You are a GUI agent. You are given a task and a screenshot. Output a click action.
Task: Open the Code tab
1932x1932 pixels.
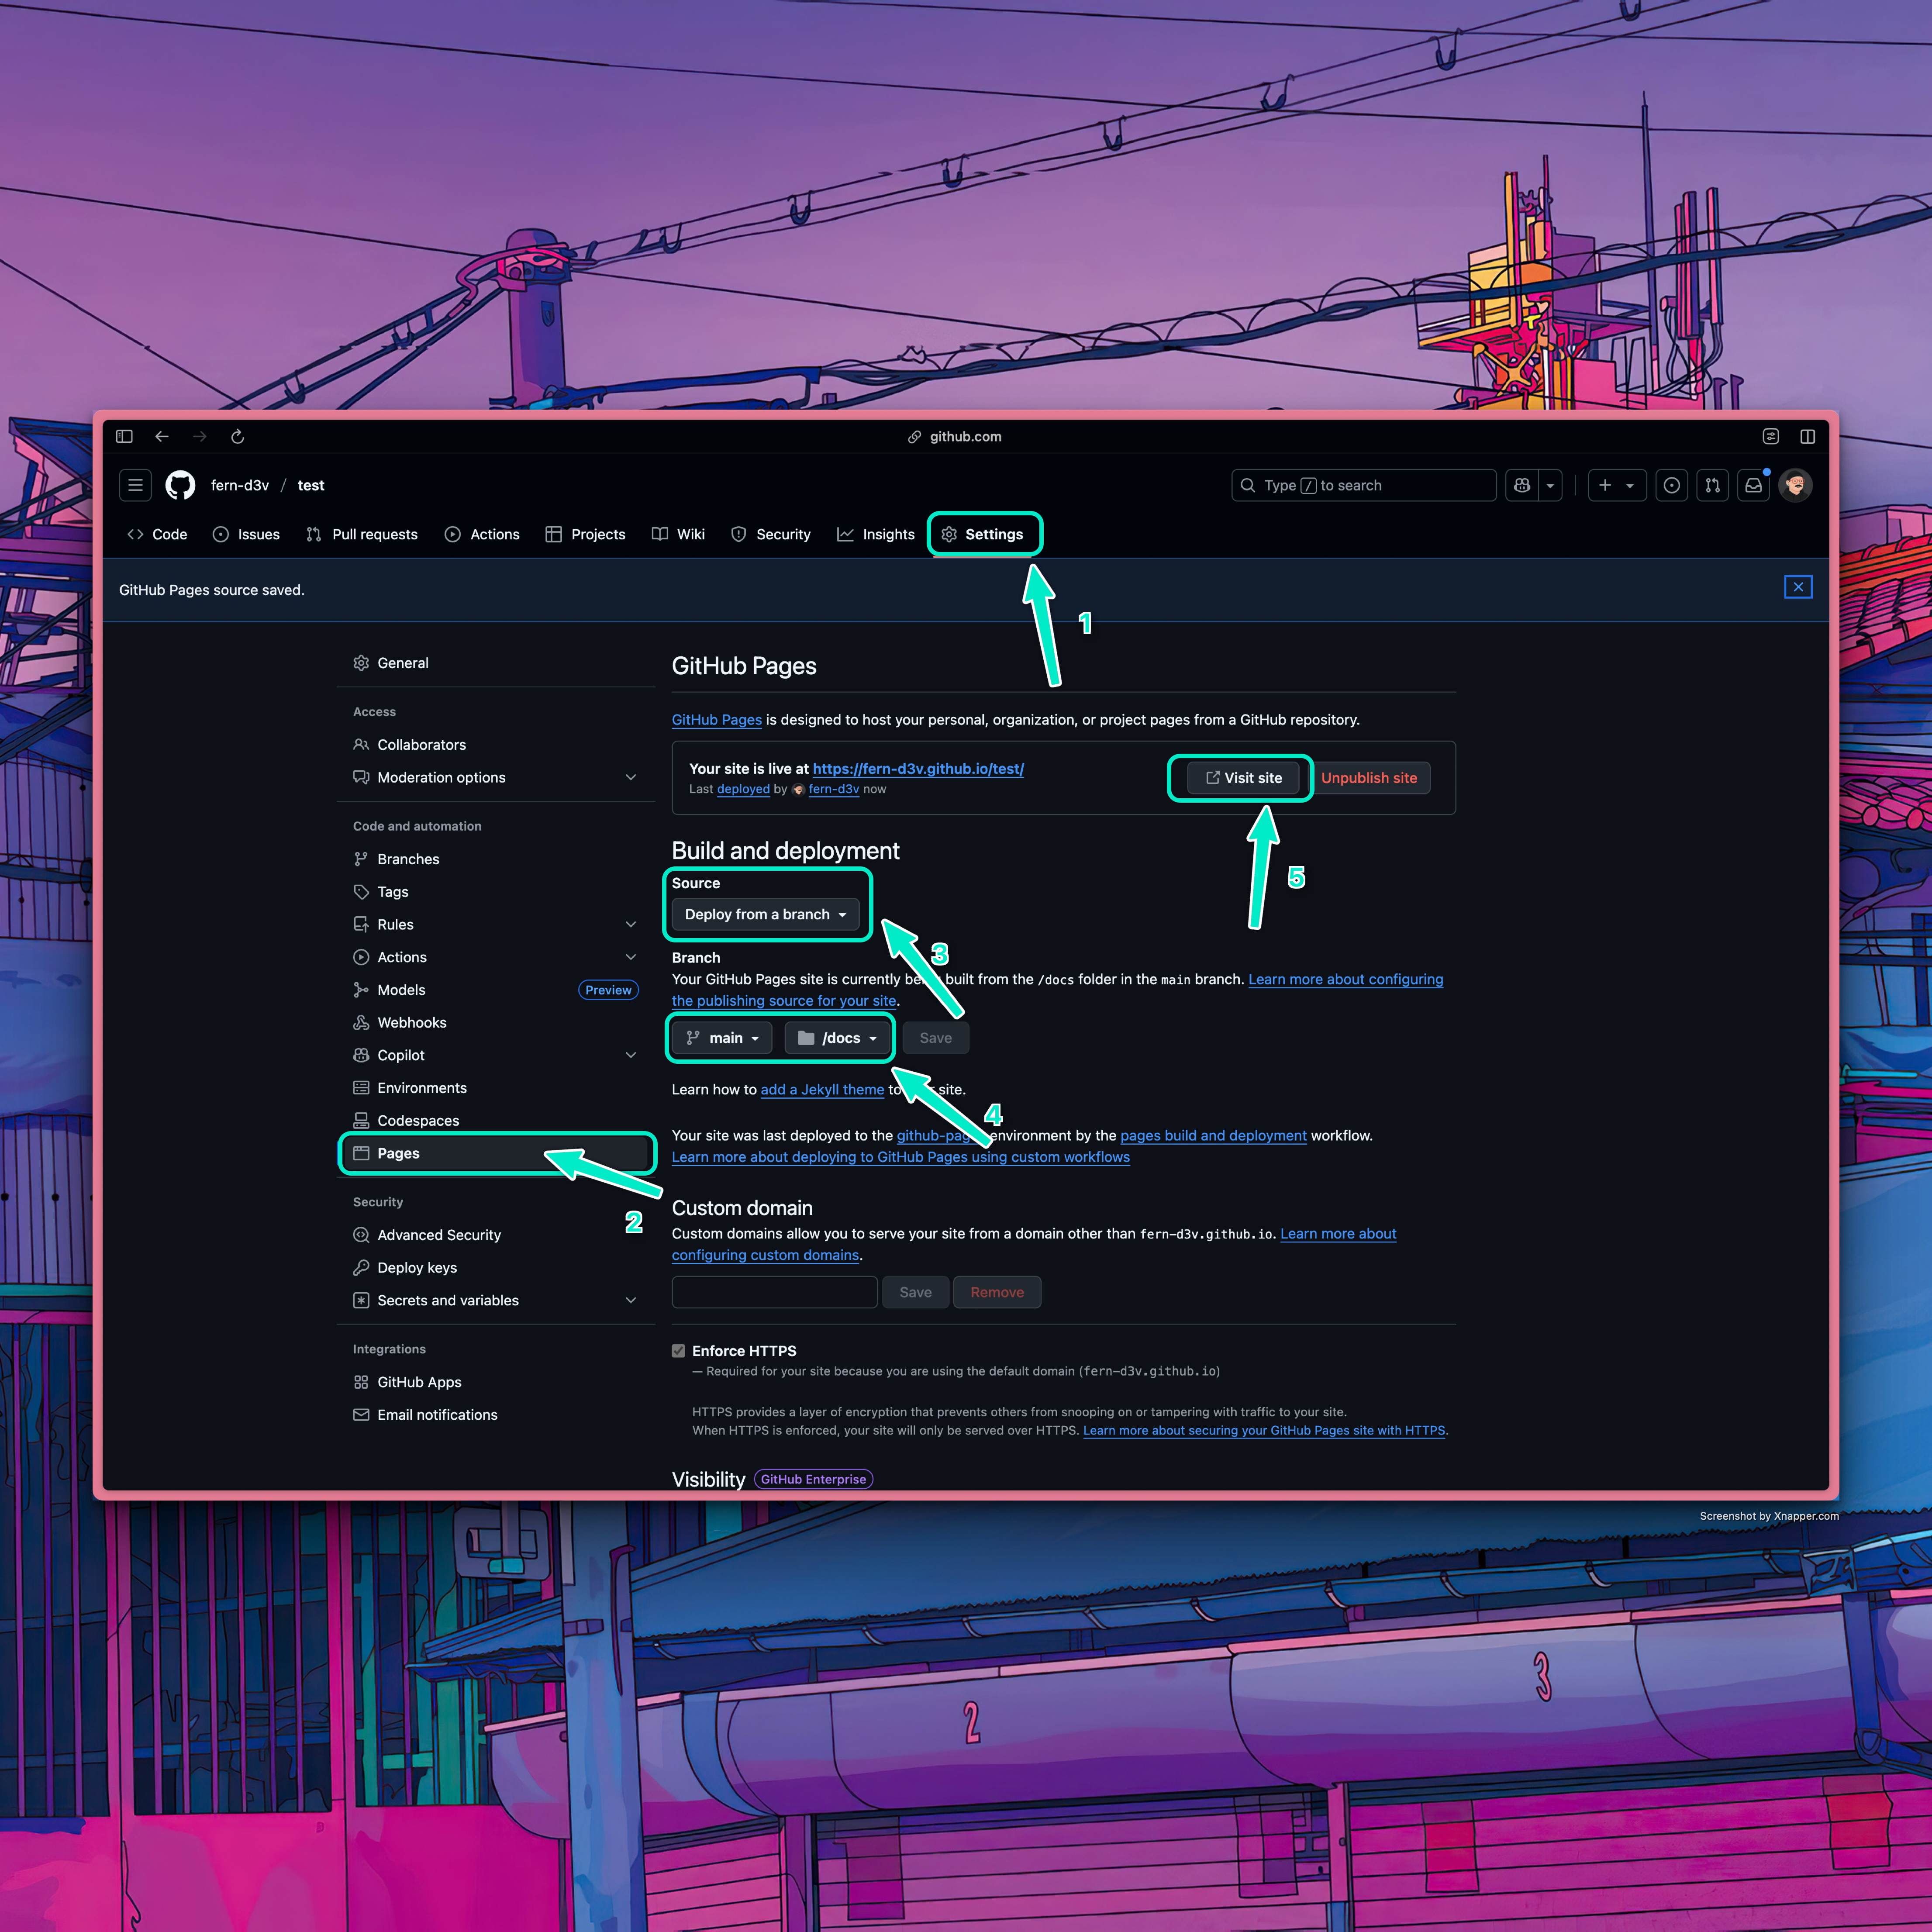point(157,534)
